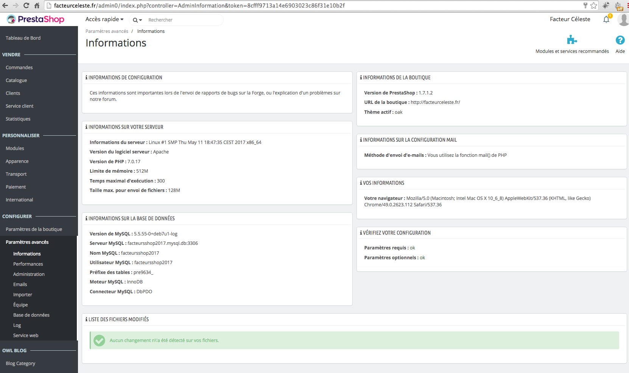View Statistiques from the sidebar
This screenshot has width=629, height=373.
(x=18, y=119)
